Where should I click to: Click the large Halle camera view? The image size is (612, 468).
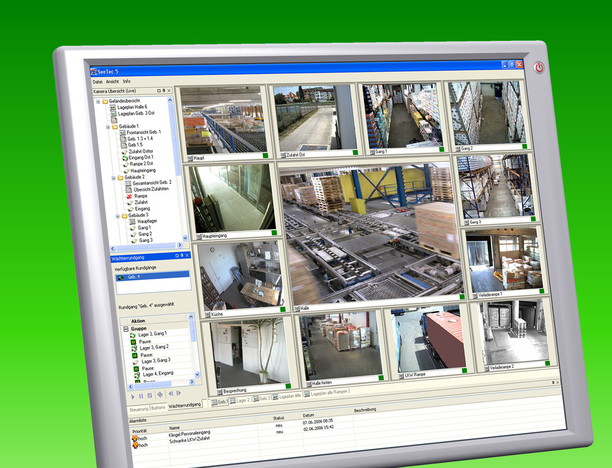(371, 234)
